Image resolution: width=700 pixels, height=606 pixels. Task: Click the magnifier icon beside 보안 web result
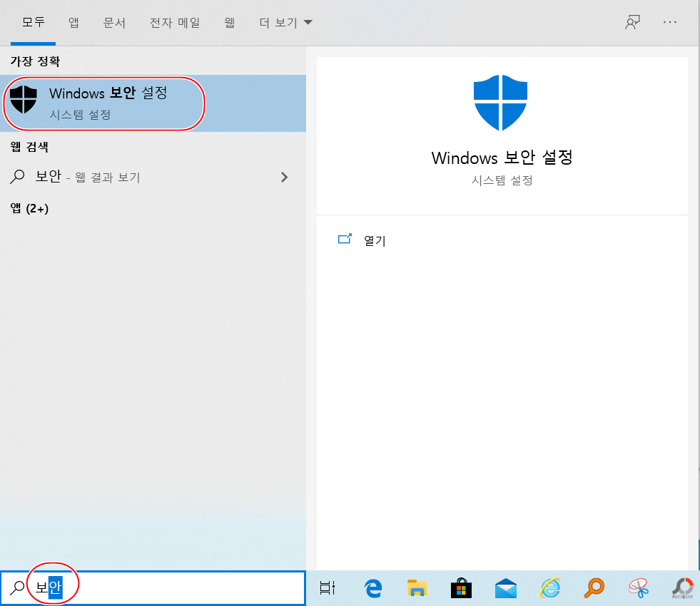(17, 177)
